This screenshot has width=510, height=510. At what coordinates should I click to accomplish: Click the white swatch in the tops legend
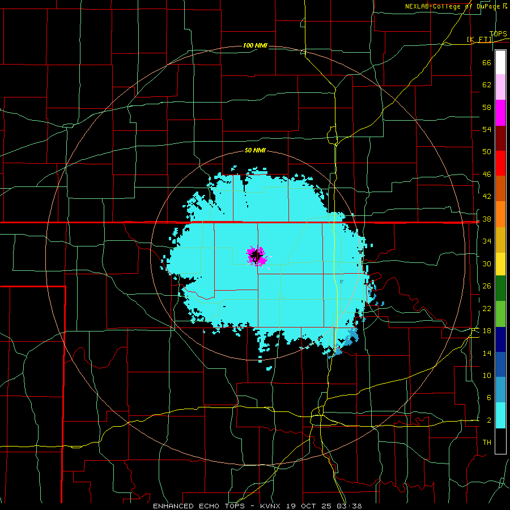(x=500, y=62)
